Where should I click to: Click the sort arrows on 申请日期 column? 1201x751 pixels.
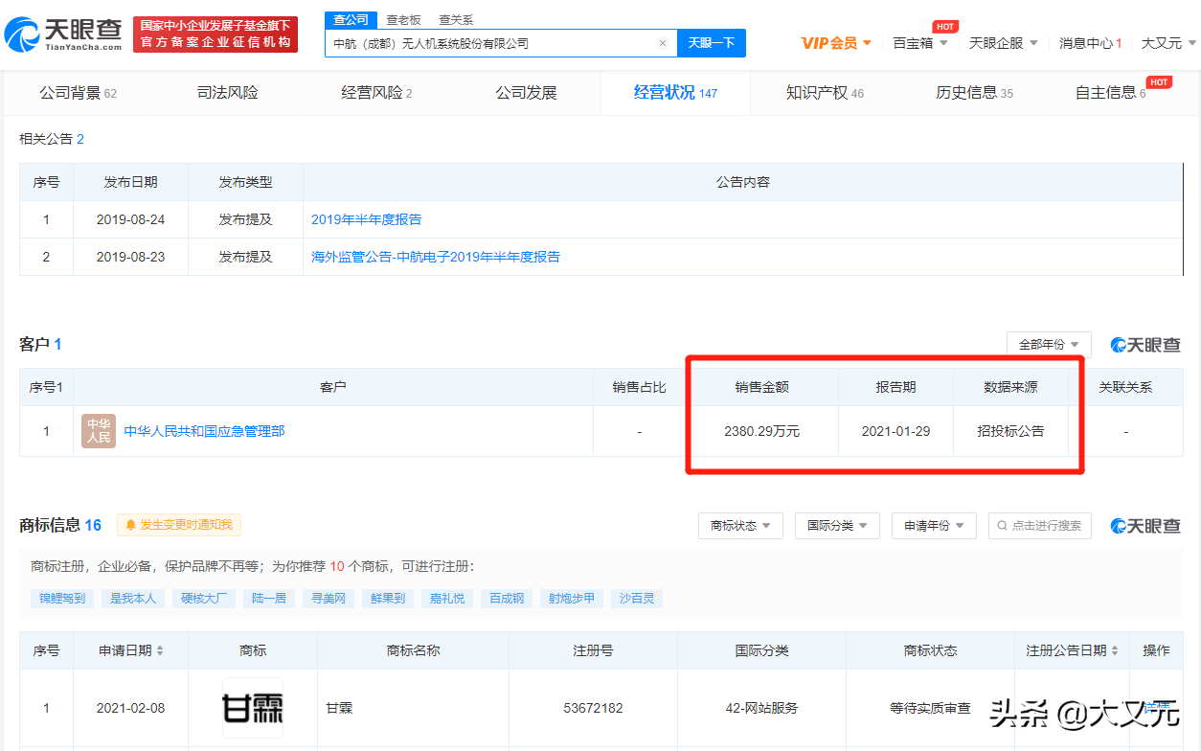(160, 650)
